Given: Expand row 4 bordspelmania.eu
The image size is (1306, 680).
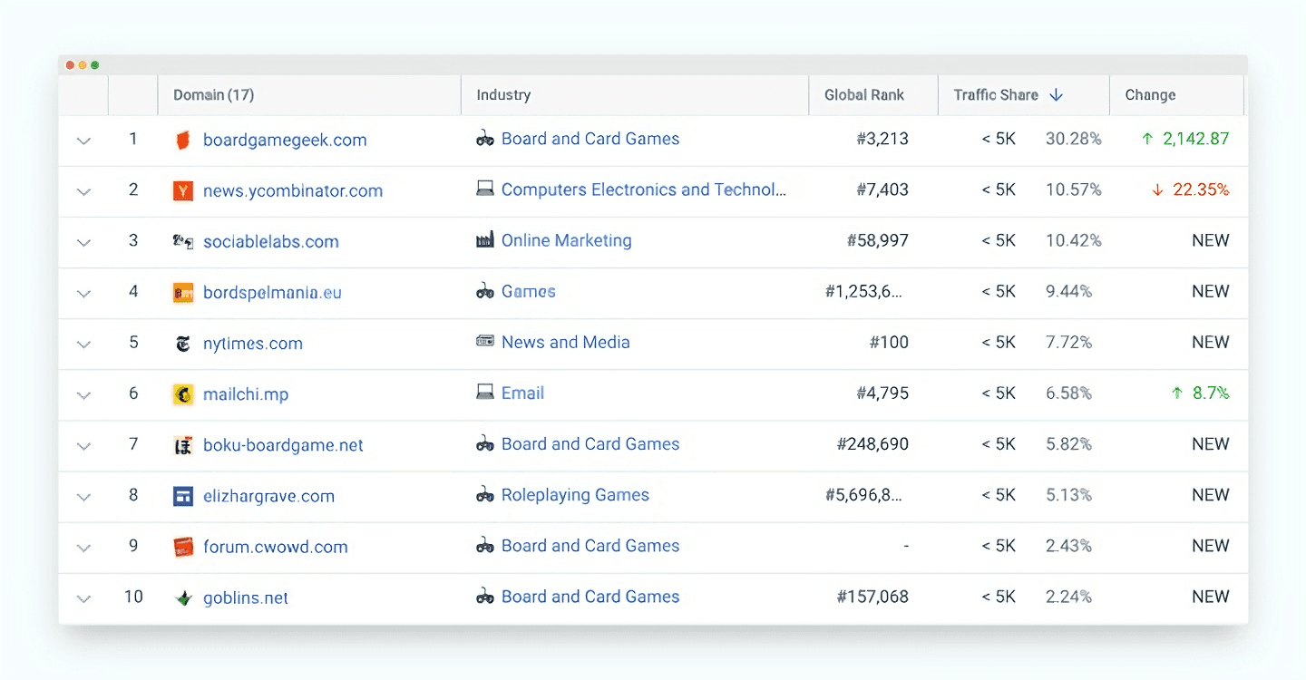Looking at the screenshot, I should pos(83,293).
